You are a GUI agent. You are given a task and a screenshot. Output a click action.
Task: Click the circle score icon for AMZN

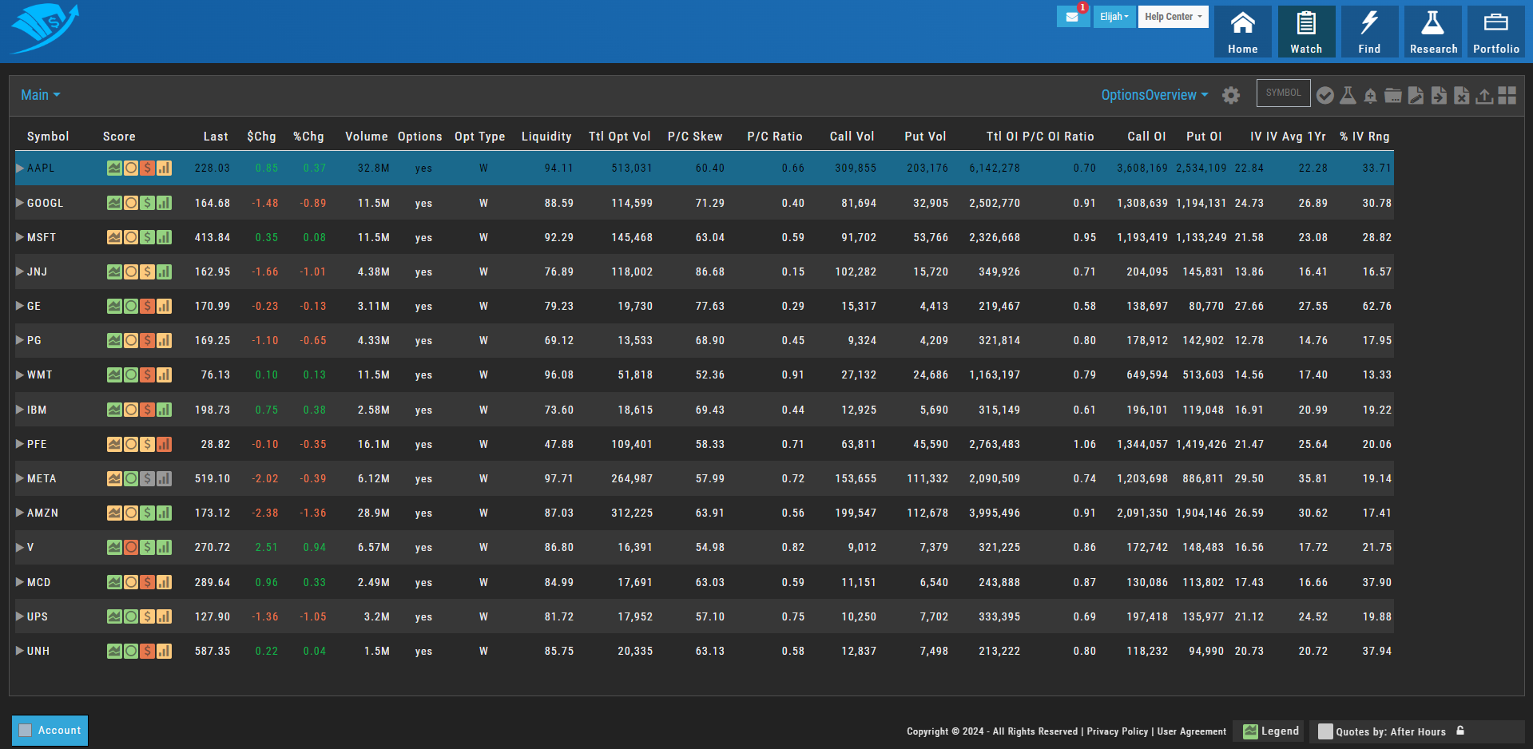(x=131, y=513)
